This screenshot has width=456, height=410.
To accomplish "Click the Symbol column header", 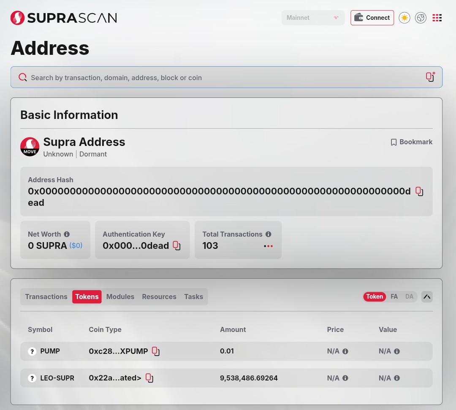I will point(40,329).
